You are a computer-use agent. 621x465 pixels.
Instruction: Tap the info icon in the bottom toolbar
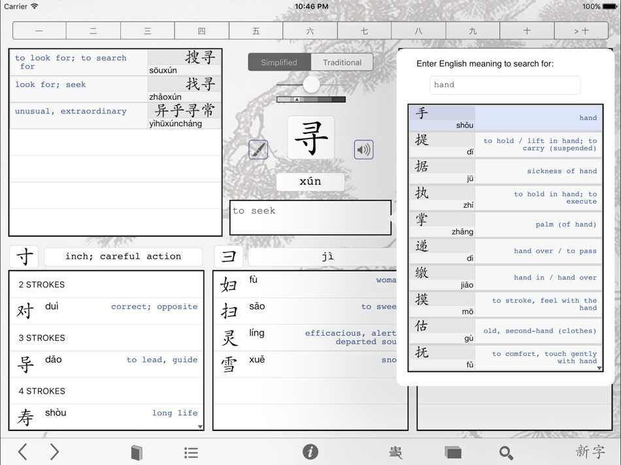(x=310, y=451)
